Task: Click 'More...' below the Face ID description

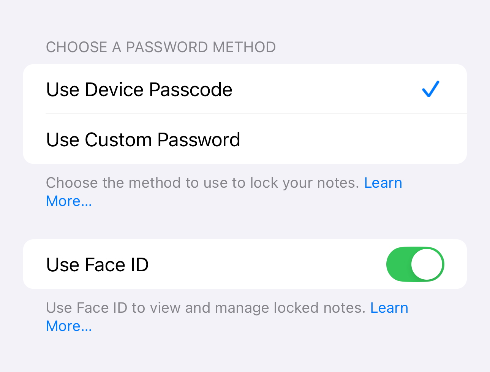Action: 69,326
